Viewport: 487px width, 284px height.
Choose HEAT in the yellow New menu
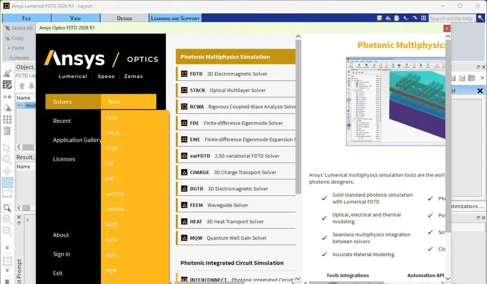click(x=110, y=255)
